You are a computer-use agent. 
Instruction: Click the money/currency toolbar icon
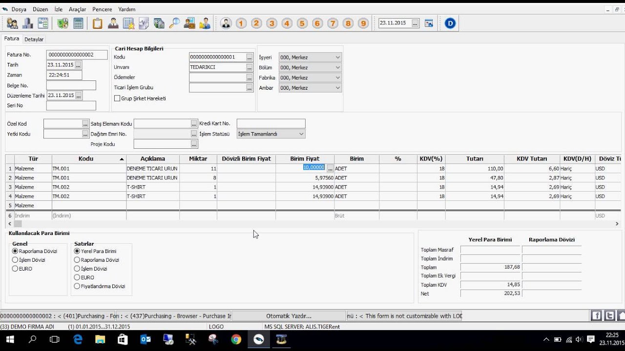pos(62,23)
